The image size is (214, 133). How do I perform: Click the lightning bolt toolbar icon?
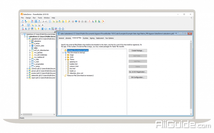pyautogui.click(x=39, y=29)
